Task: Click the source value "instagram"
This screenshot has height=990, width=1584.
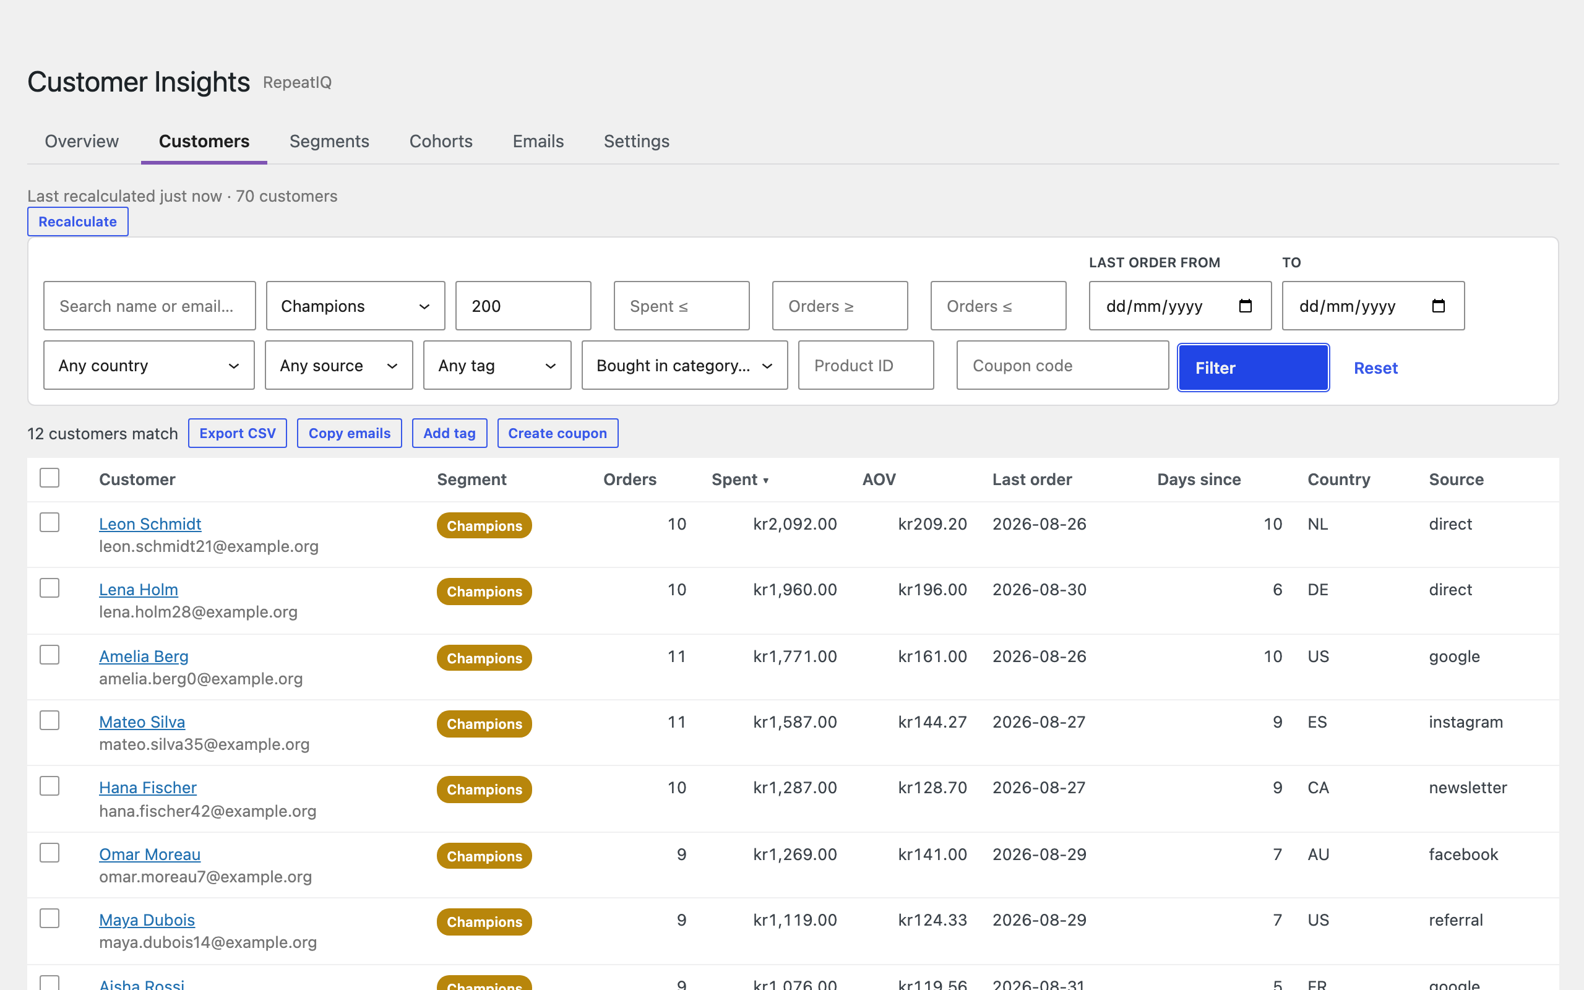Action: pos(1466,721)
